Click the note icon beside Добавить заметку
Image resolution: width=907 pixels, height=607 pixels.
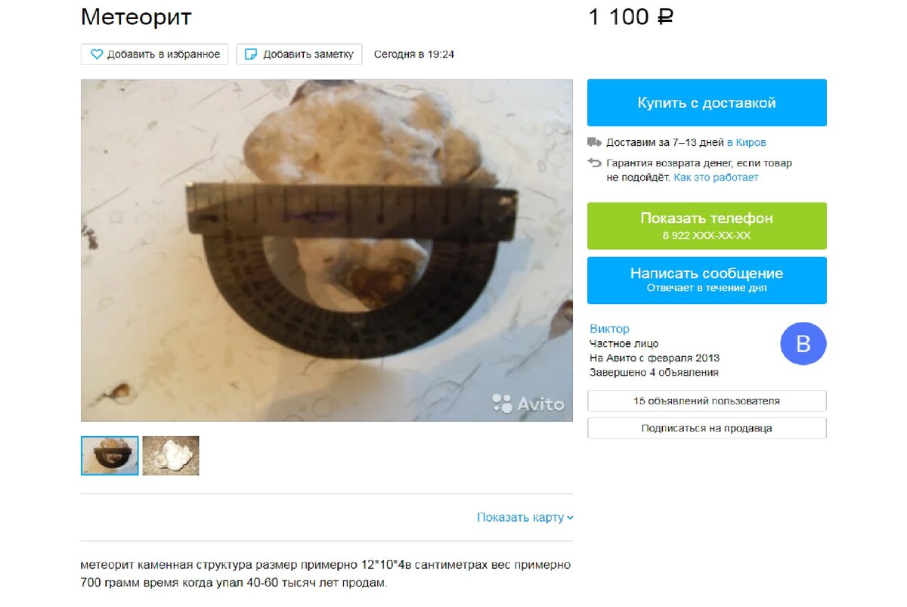click(251, 54)
